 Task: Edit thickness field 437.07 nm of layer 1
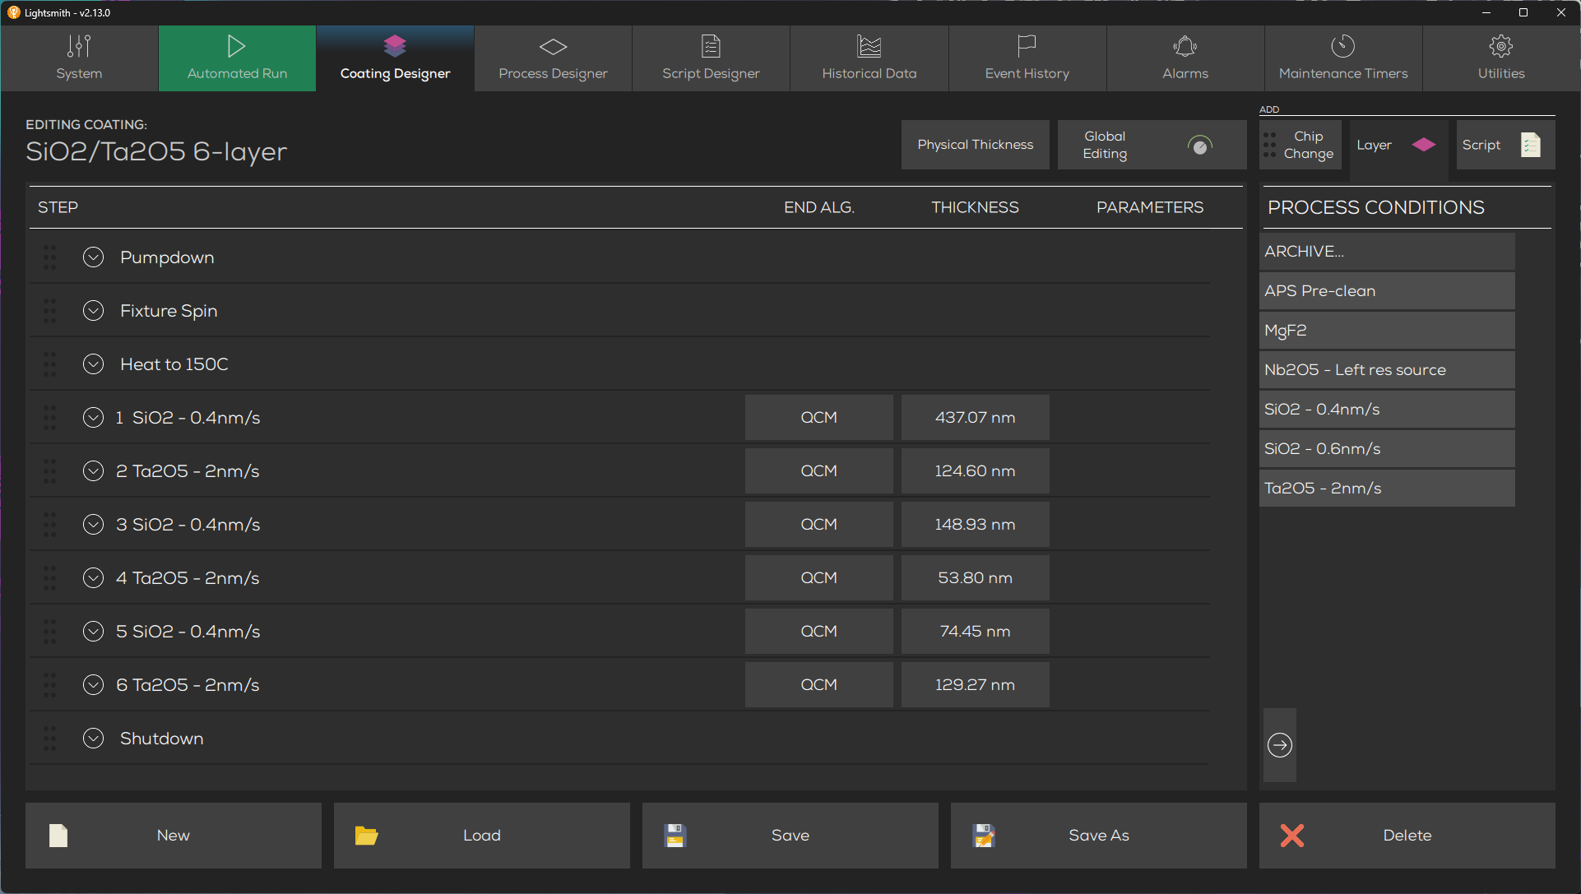[975, 418]
